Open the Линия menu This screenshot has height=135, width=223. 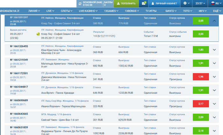click(34, 11)
